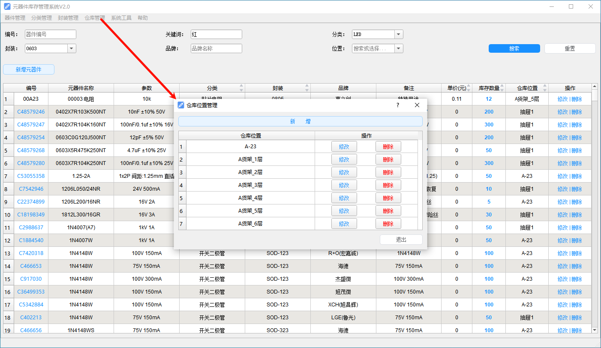Open the 封装管理 menu
601x348 pixels.
[x=68, y=18]
